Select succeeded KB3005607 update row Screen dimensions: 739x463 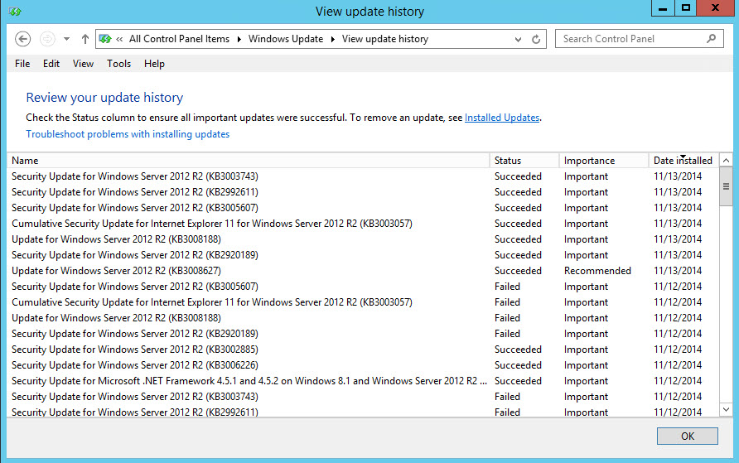(x=363, y=208)
